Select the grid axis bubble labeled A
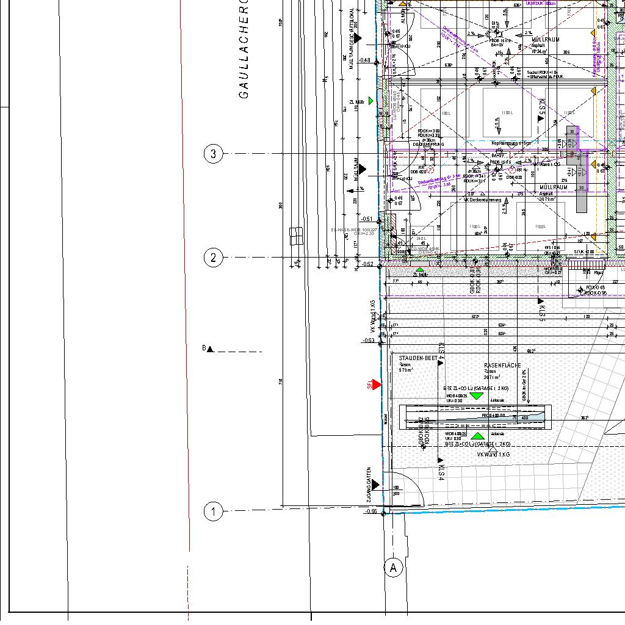This screenshot has height=625, width=625. coord(393,568)
